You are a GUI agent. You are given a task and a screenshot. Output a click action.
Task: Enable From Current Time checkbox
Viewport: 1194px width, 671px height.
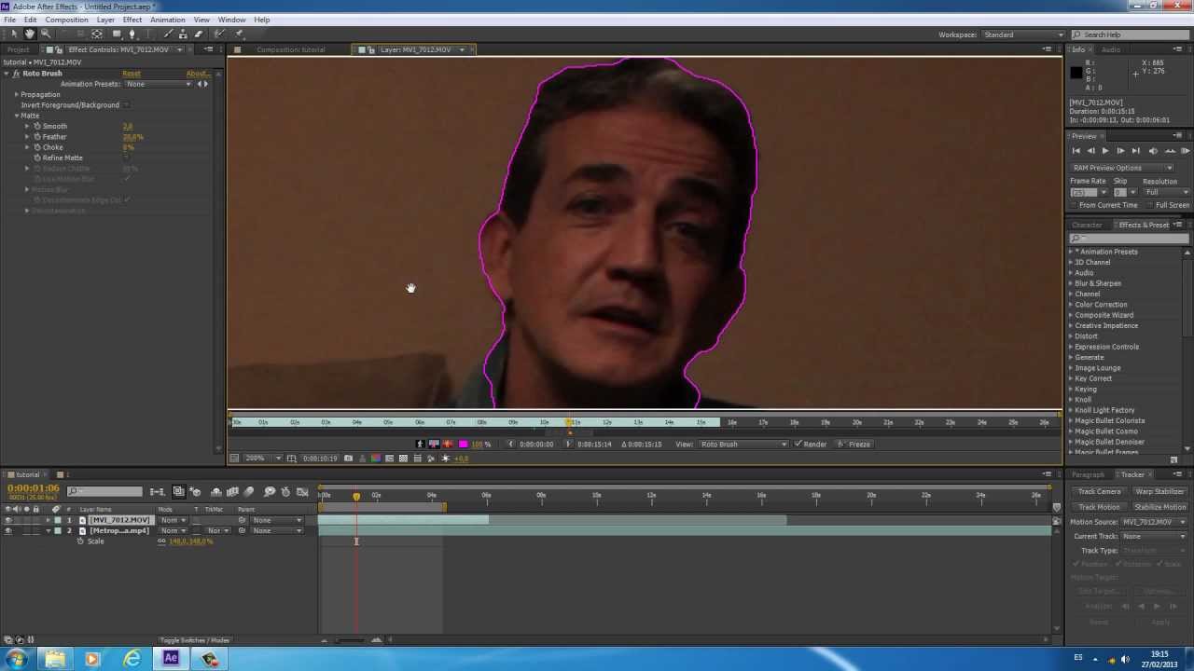(x=1075, y=205)
